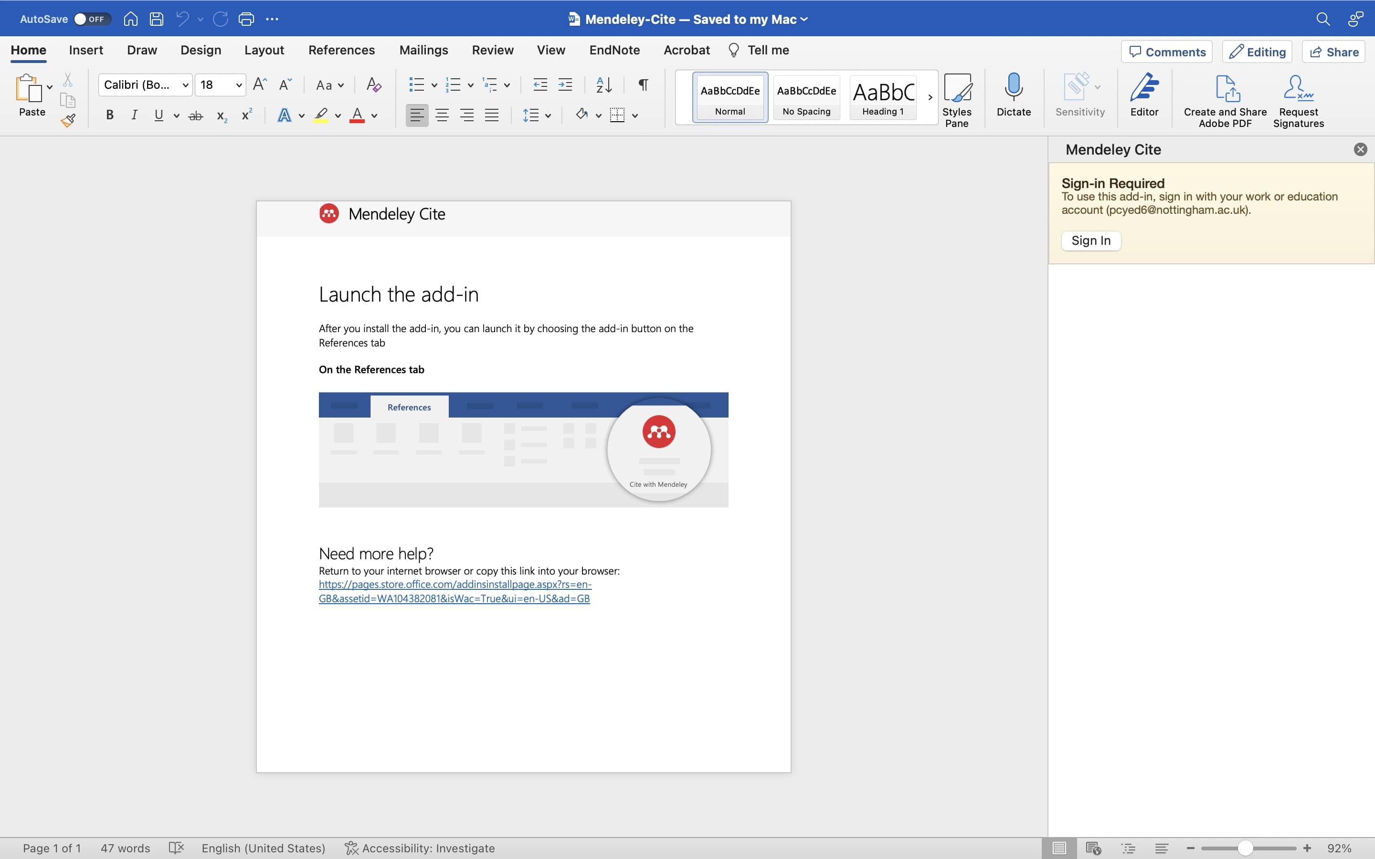Toggle strikethrough formatting

point(195,115)
